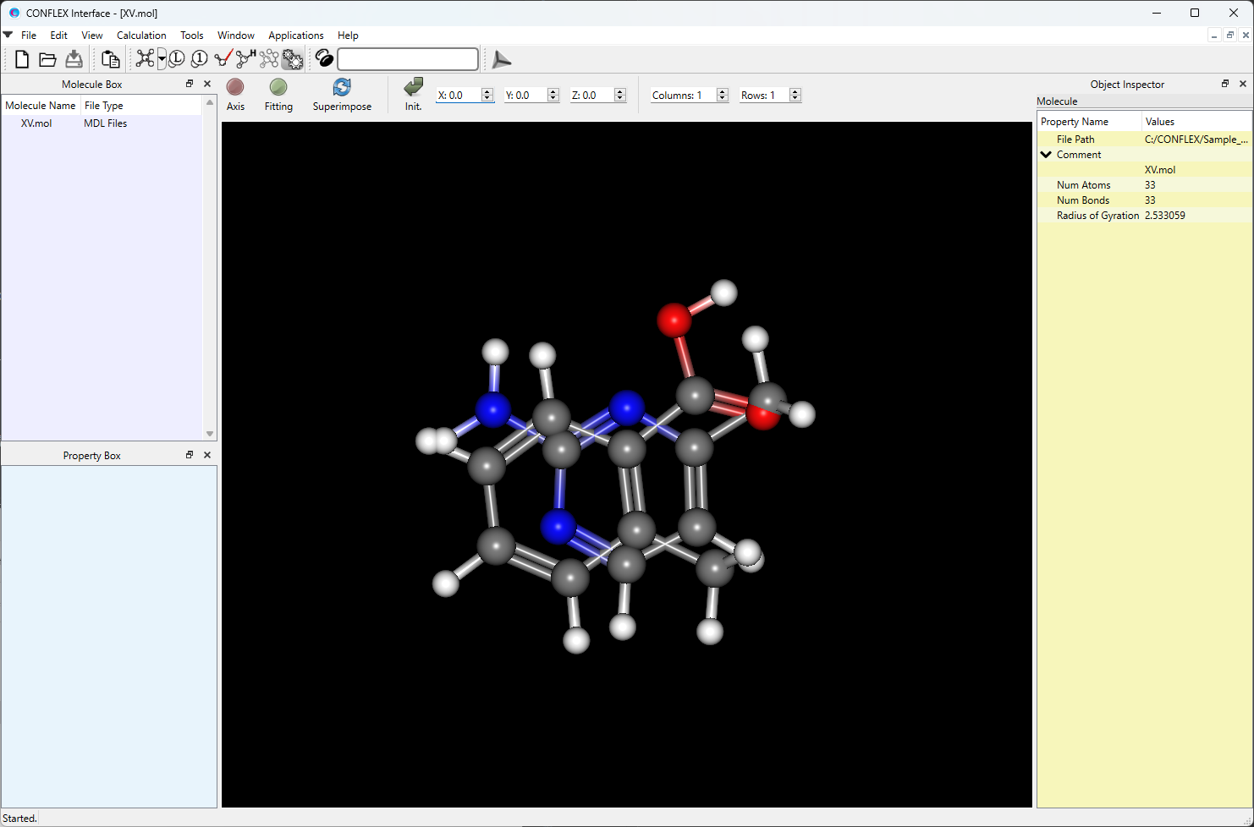Open the Calculation menu

(x=141, y=36)
